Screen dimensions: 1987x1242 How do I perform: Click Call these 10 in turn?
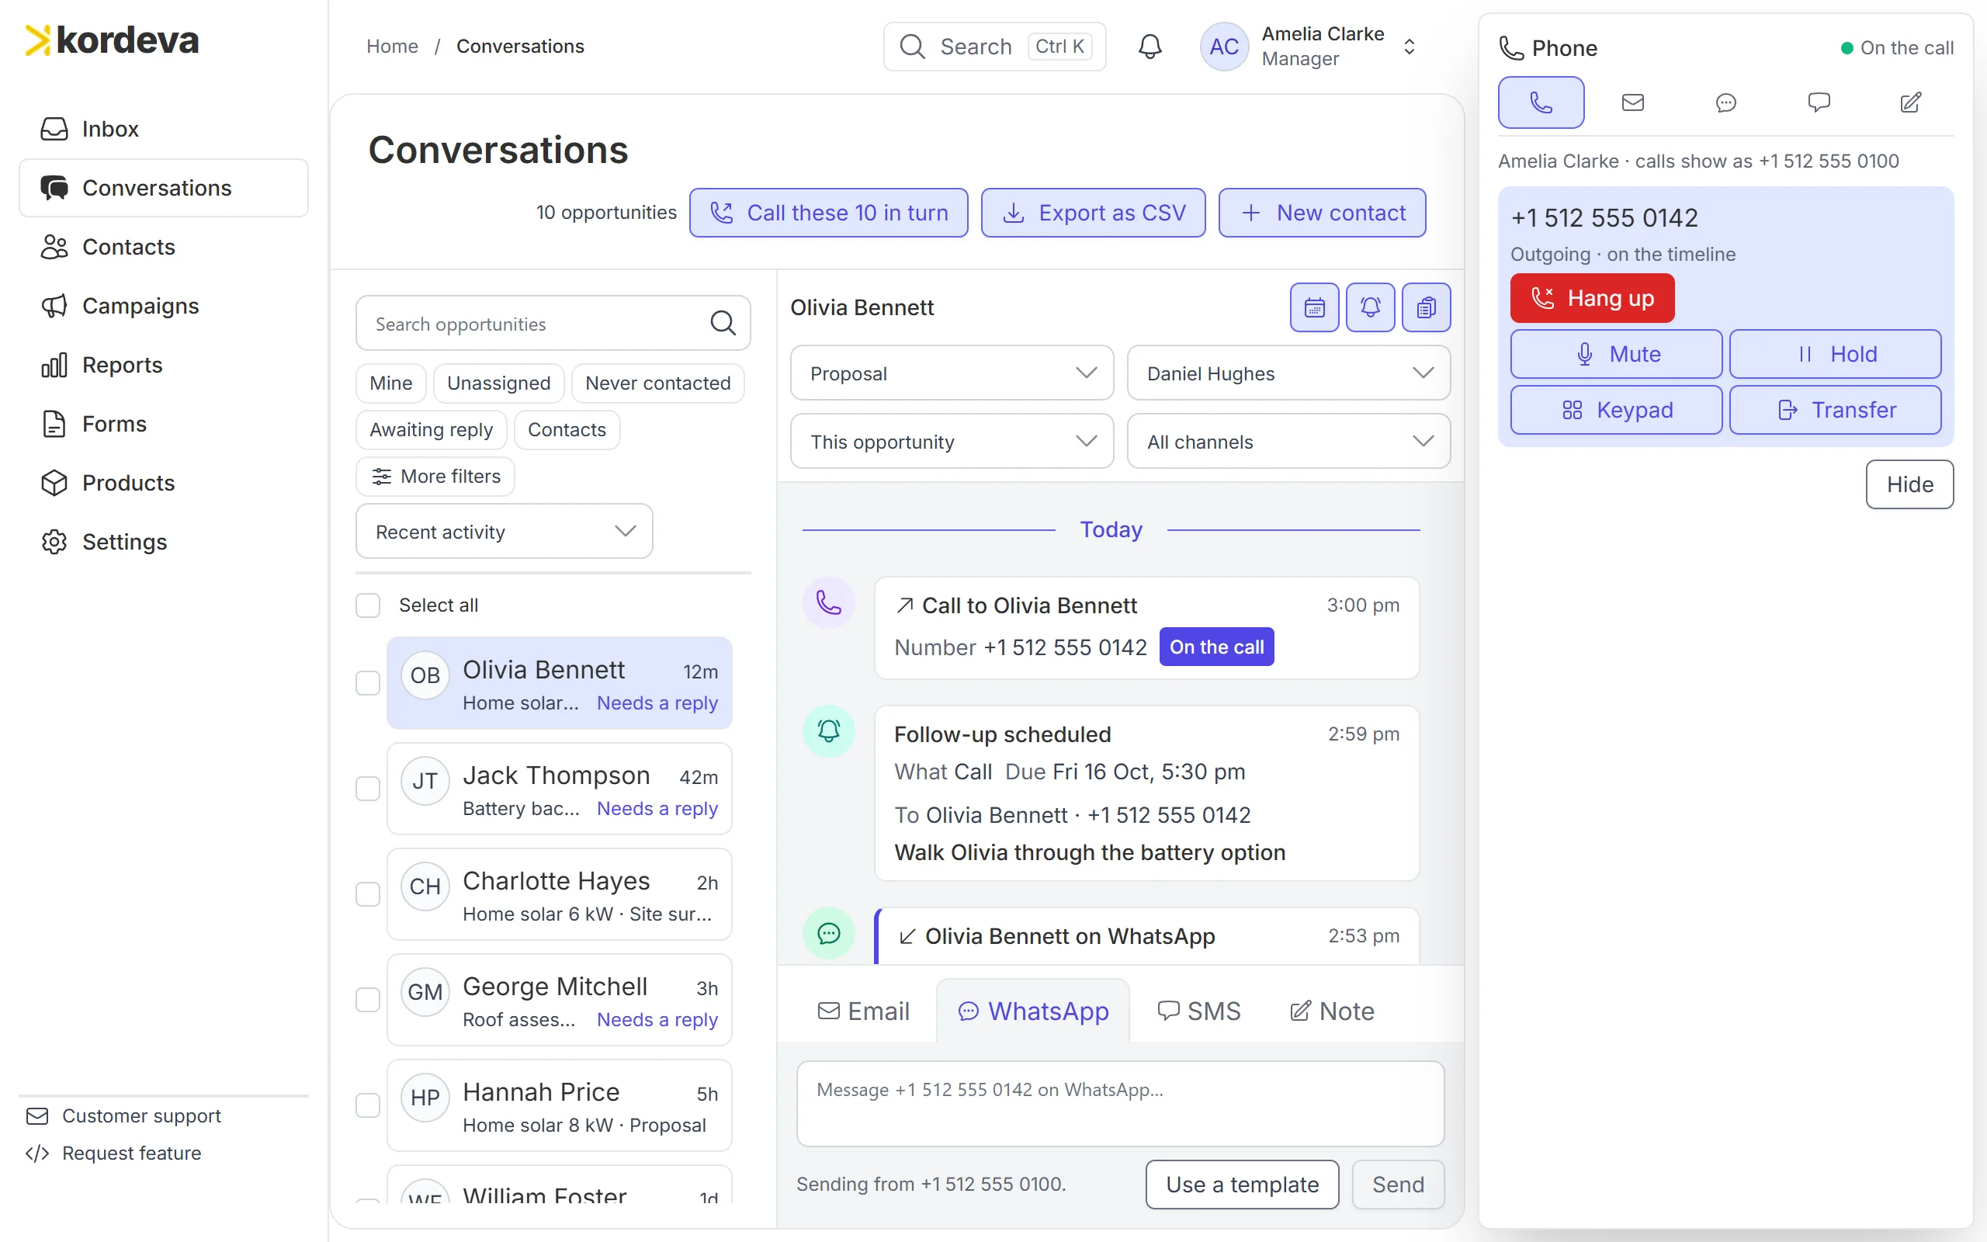point(828,213)
